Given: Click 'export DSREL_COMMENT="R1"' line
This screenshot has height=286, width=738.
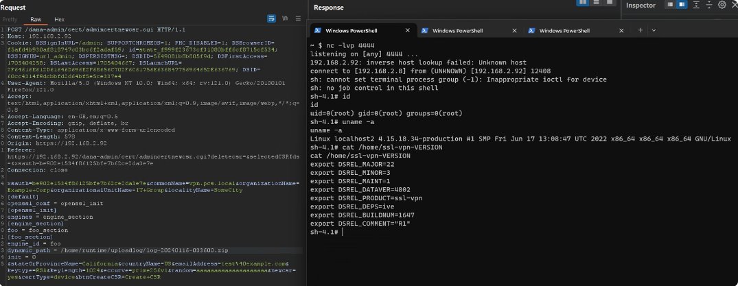Looking at the screenshot, I should point(360,224).
